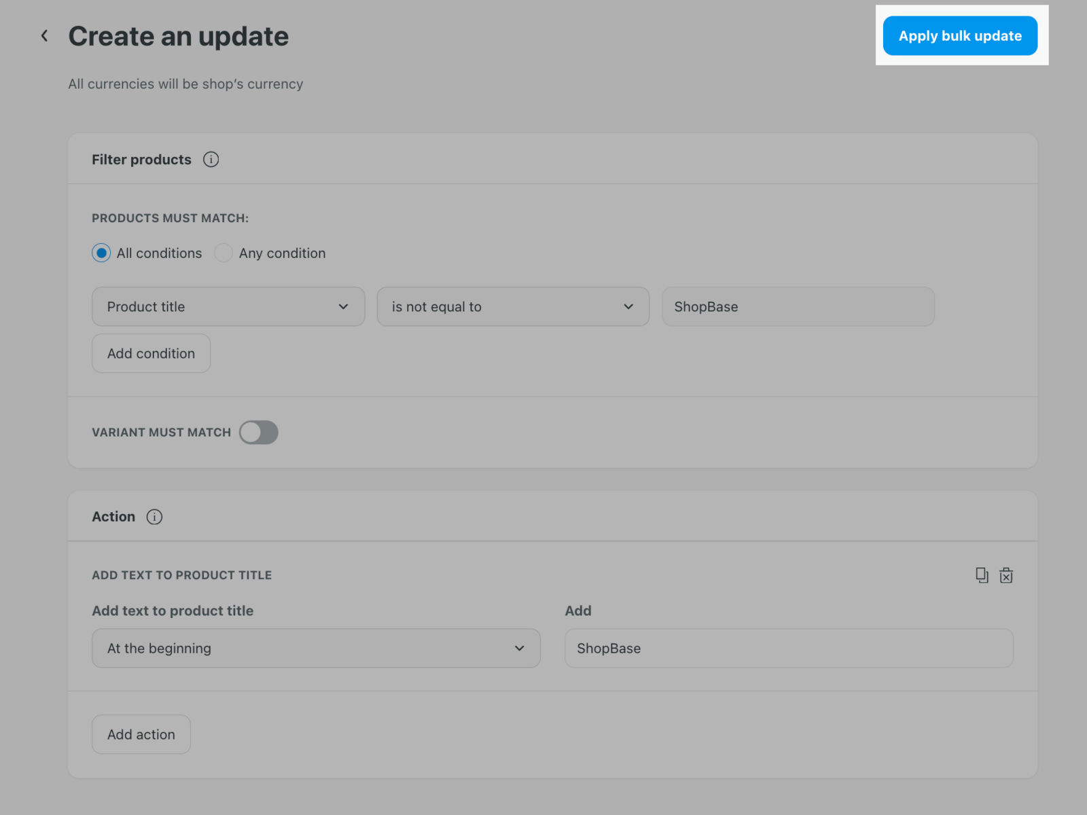Click the 'Filter products' section heading
The image size is (1087, 815).
pyautogui.click(x=142, y=160)
